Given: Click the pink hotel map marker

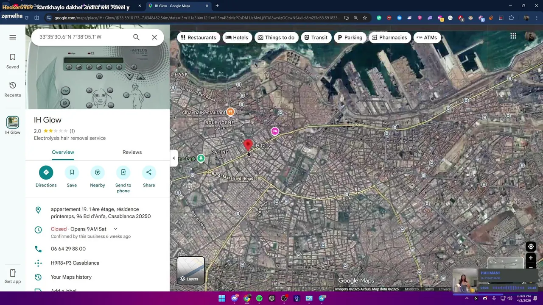Looking at the screenshot, I should [x=275, y=131].
